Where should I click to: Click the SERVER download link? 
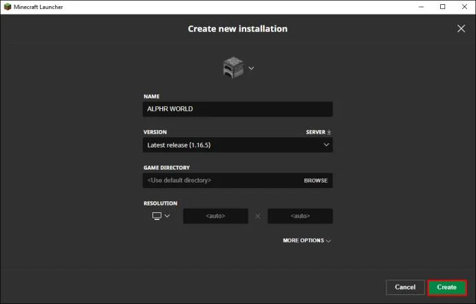[318, 132]
